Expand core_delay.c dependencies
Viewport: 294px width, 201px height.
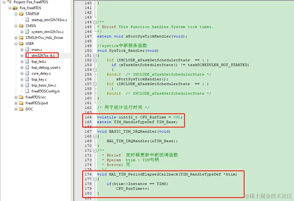pos(22,73)
